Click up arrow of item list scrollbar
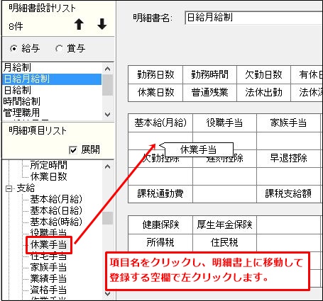Screen dimensions: 323x301 pos(107,166)
